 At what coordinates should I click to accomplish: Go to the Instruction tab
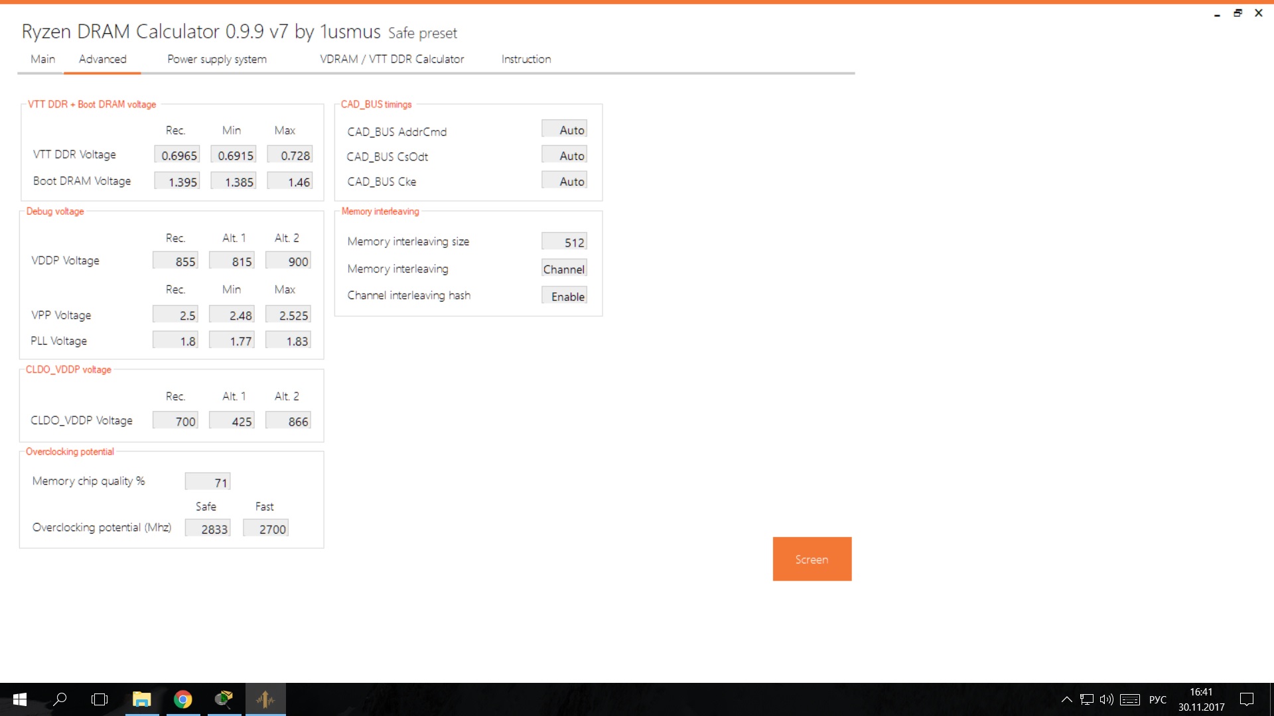pos(526,59)
